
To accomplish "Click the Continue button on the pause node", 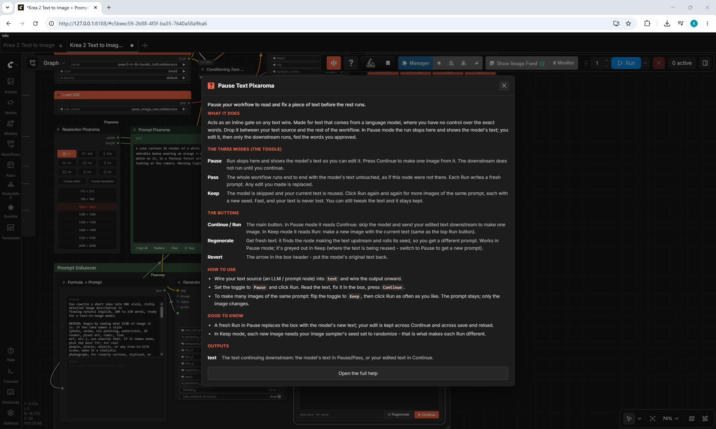I will [x=427, y=414].
